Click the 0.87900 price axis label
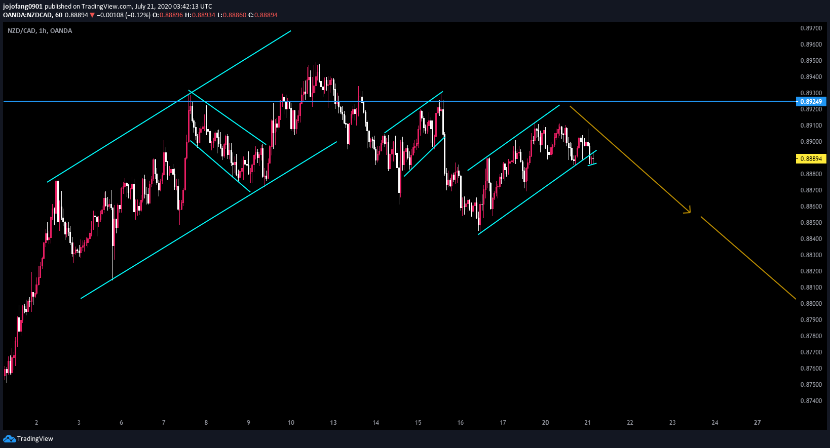Image resolution: width=830 pixels, height=448 pixels. point(811,320)
